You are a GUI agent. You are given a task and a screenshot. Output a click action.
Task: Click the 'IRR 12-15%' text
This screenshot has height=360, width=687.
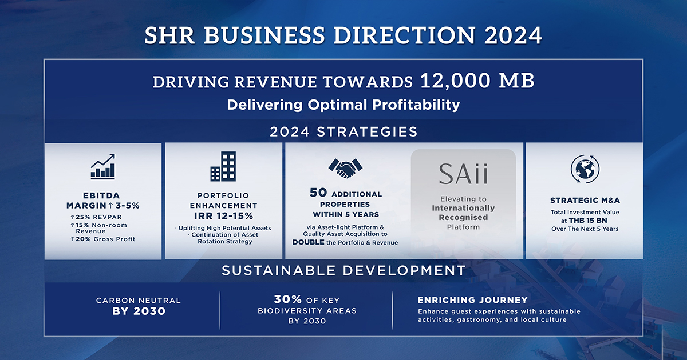(223, 216)
